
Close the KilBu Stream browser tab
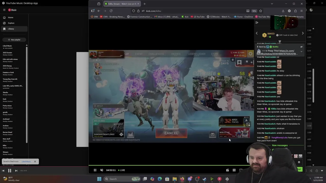[138, 4]
